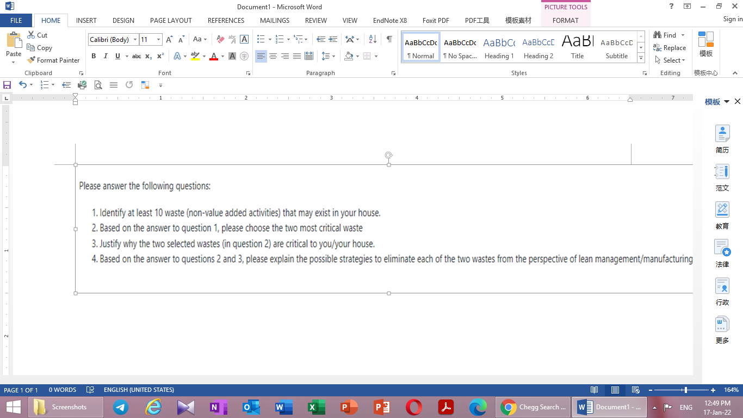
Task: Open Excel from the taskbar
Action: point(316,407)
